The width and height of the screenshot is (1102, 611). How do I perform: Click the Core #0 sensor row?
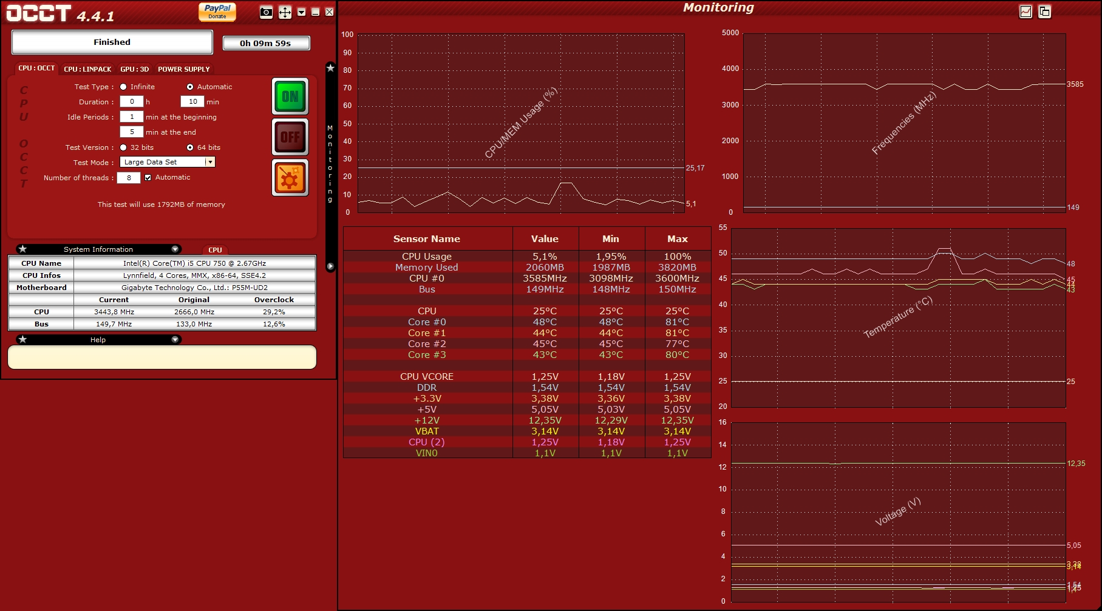(527, 322)
